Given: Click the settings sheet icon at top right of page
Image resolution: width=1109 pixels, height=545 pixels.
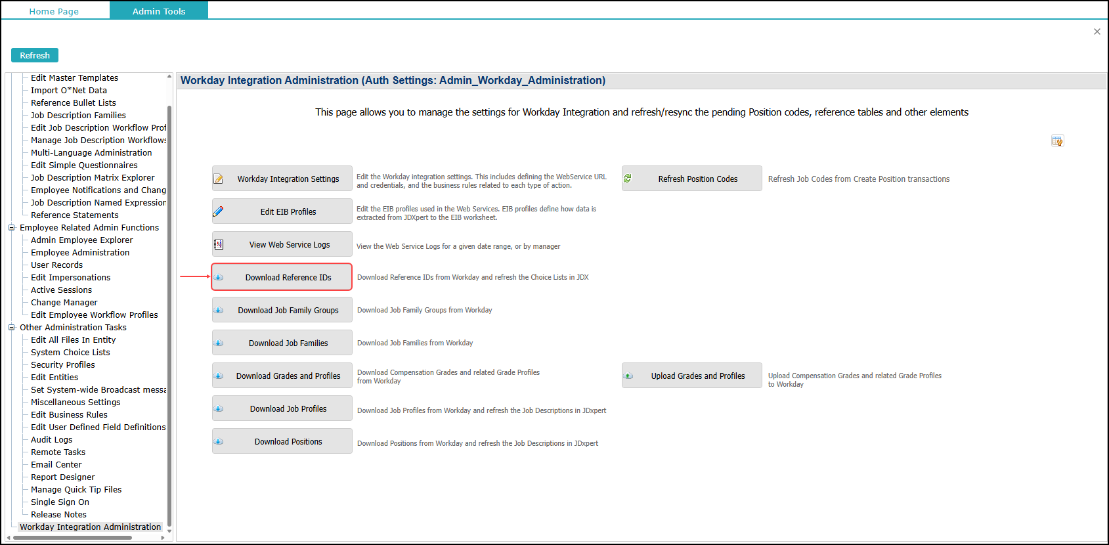Looking at the screenshot, I should coord(1057,141).
